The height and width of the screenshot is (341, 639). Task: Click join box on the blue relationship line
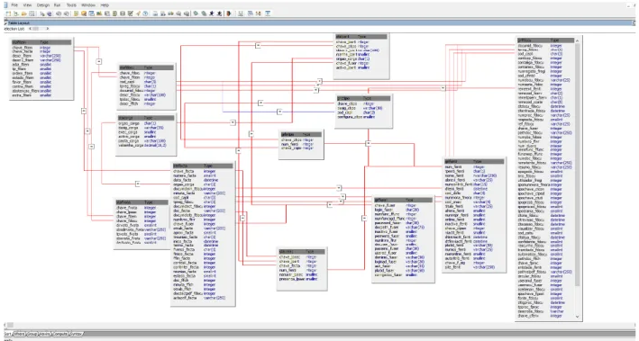pos(279,112)
